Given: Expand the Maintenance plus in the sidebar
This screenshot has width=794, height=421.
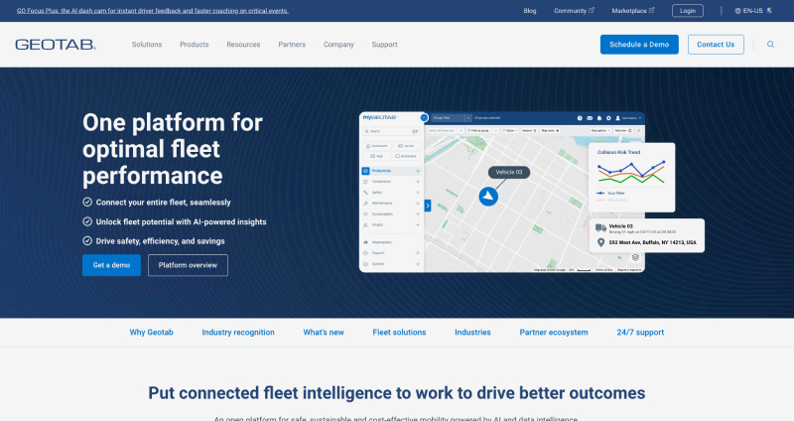Looking at the screenshot, I should 418,204.
